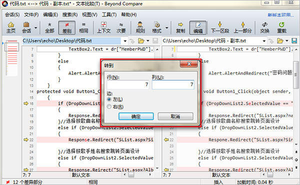Viewport: 300px width, 185px height.
Task: Click the 12 个差异部分 status text
Action: [x=27, y=182]
